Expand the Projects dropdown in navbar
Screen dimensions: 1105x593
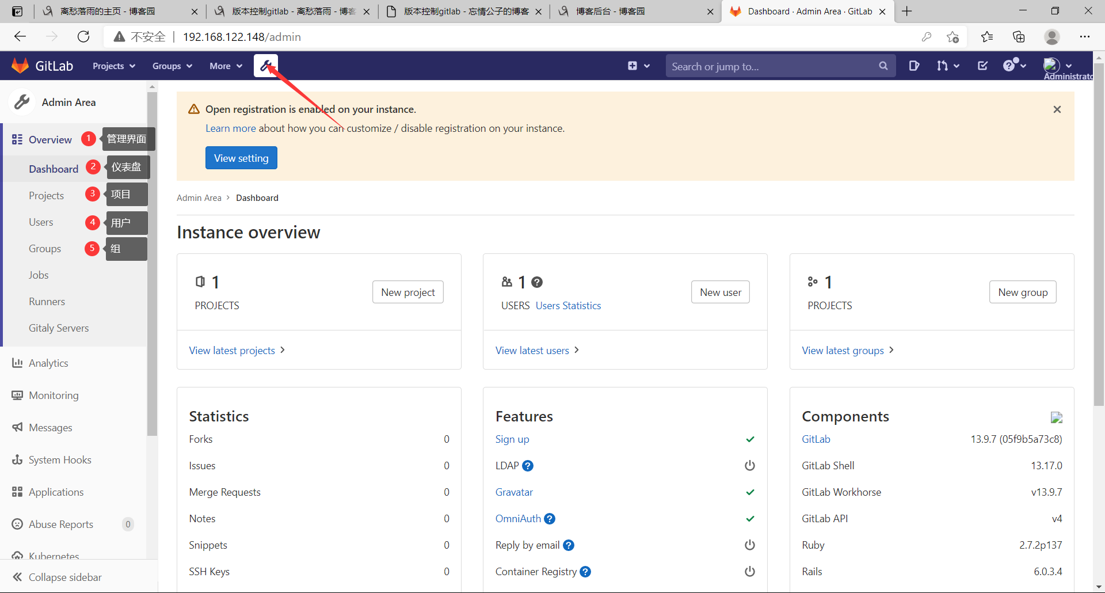(x=114, y=66)
